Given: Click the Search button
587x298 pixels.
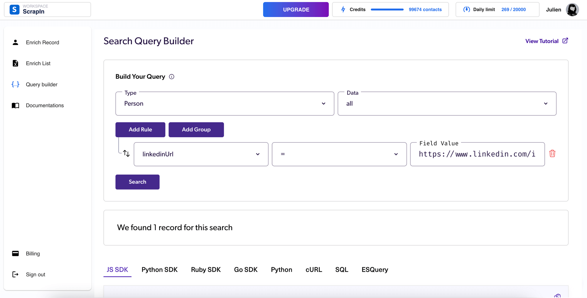Looking at the screenshot, I should tap(137, 182).
